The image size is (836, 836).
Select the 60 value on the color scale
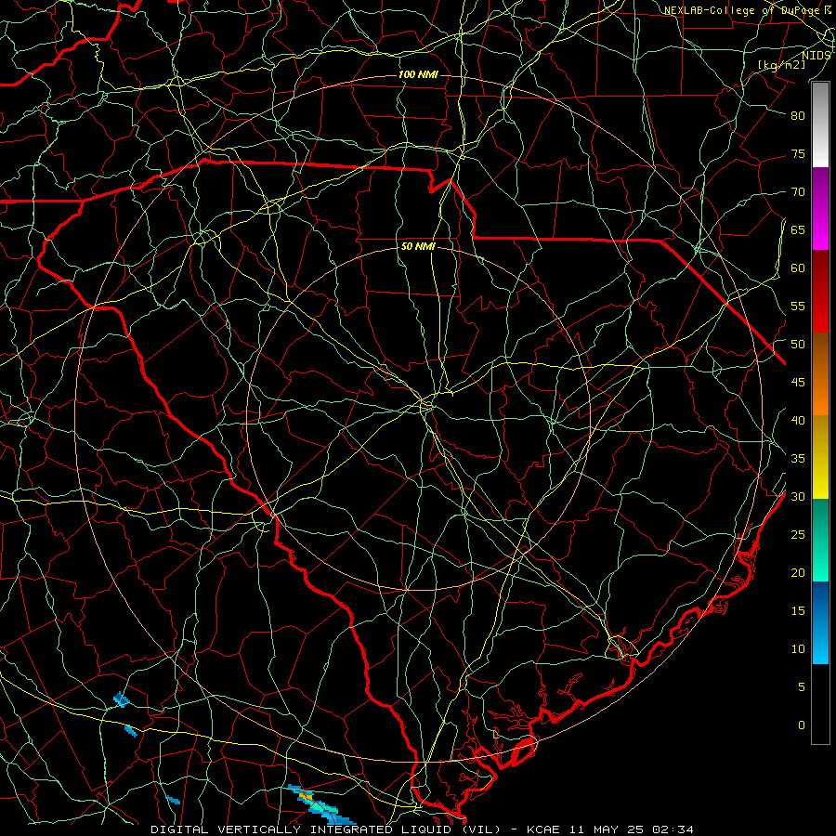coord(798,268)
